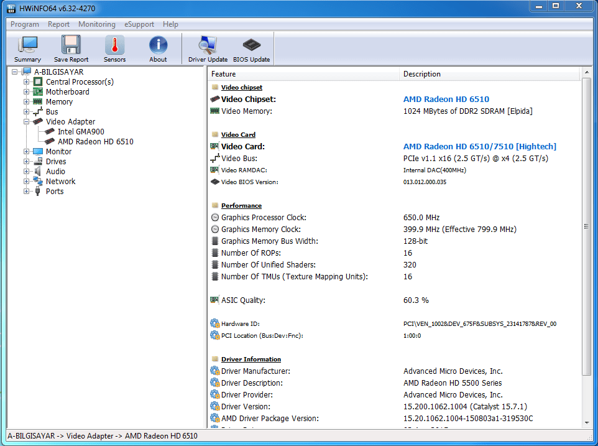This screenshot has width=598, height=446.
Task: Click the Graphics Processor Clock icon
Action: click(x=215, y=218)
